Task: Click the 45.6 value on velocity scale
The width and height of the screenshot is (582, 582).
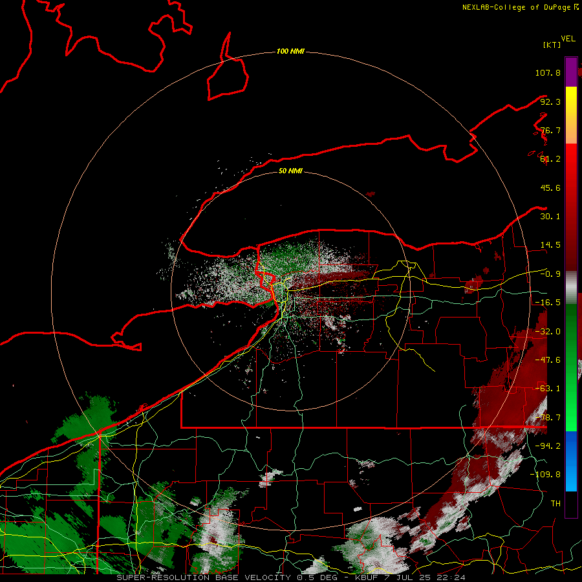Action: pos(550,188)
